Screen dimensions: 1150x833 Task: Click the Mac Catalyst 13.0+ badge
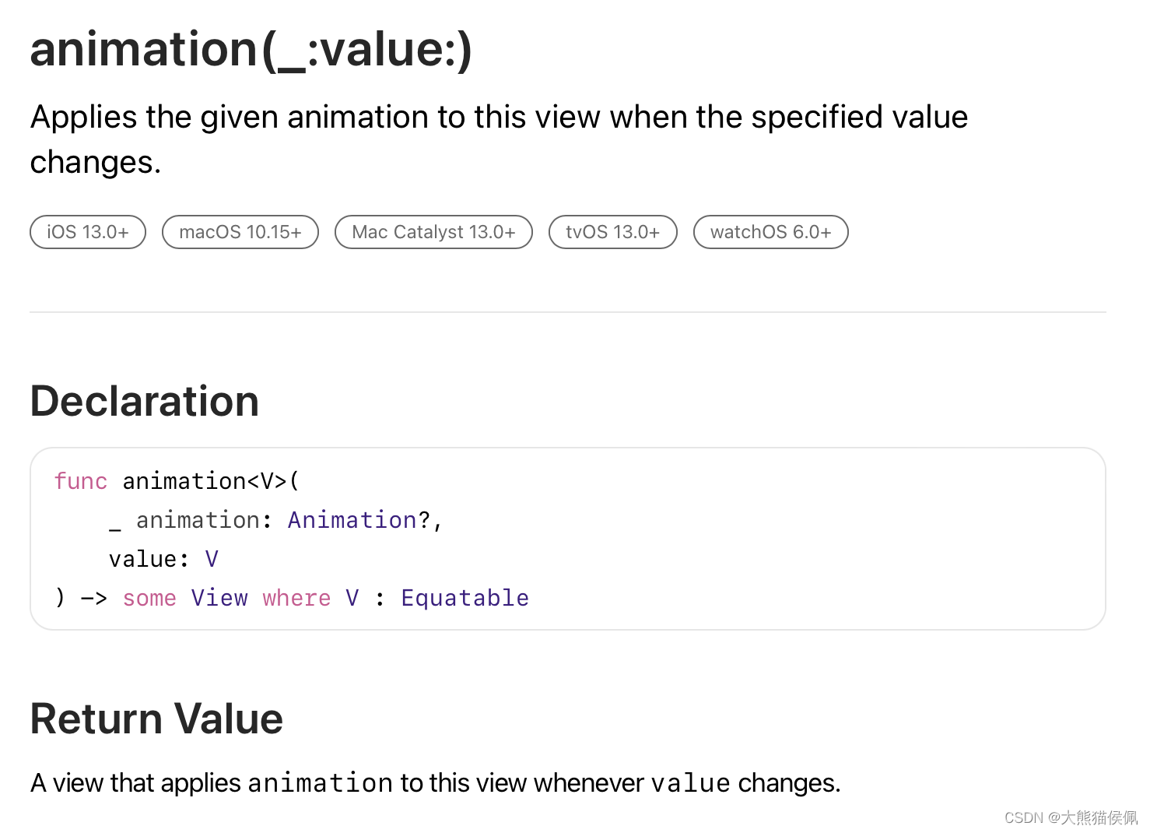click(433, 232)
